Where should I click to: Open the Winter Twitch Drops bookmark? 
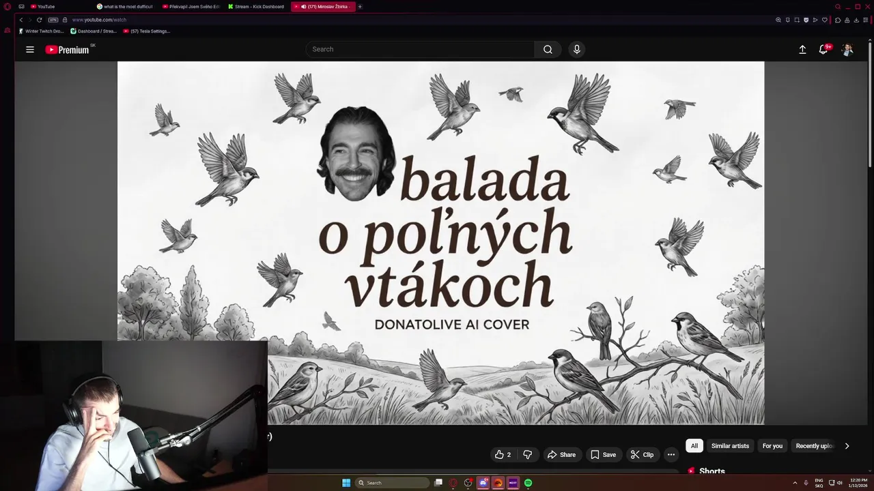(x=42, y=31)
